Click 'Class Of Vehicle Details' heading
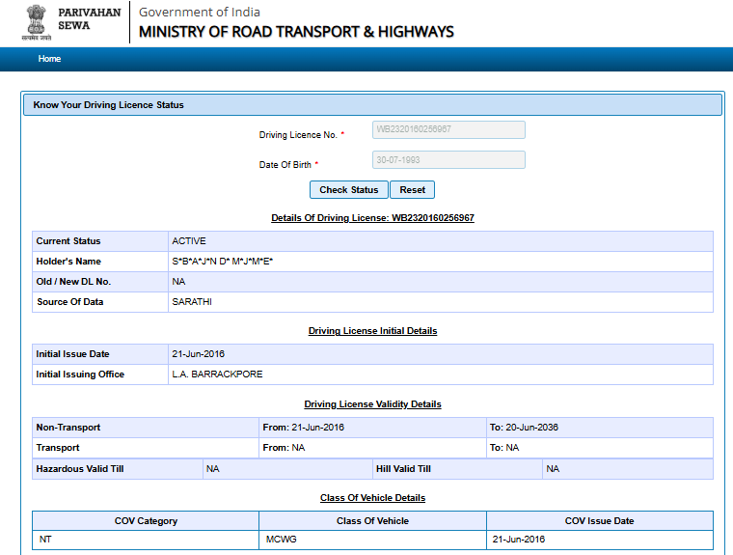 [x=372, y=498]
